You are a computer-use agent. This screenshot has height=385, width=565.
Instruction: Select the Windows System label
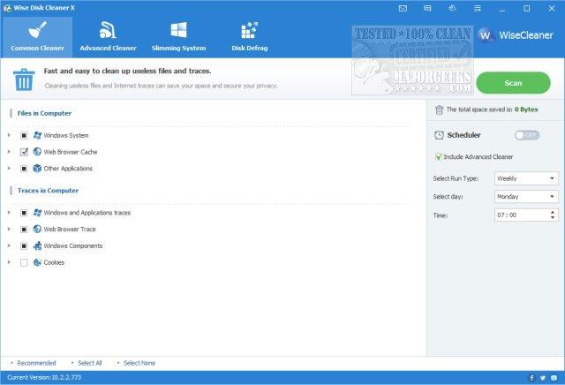point(66,135)
